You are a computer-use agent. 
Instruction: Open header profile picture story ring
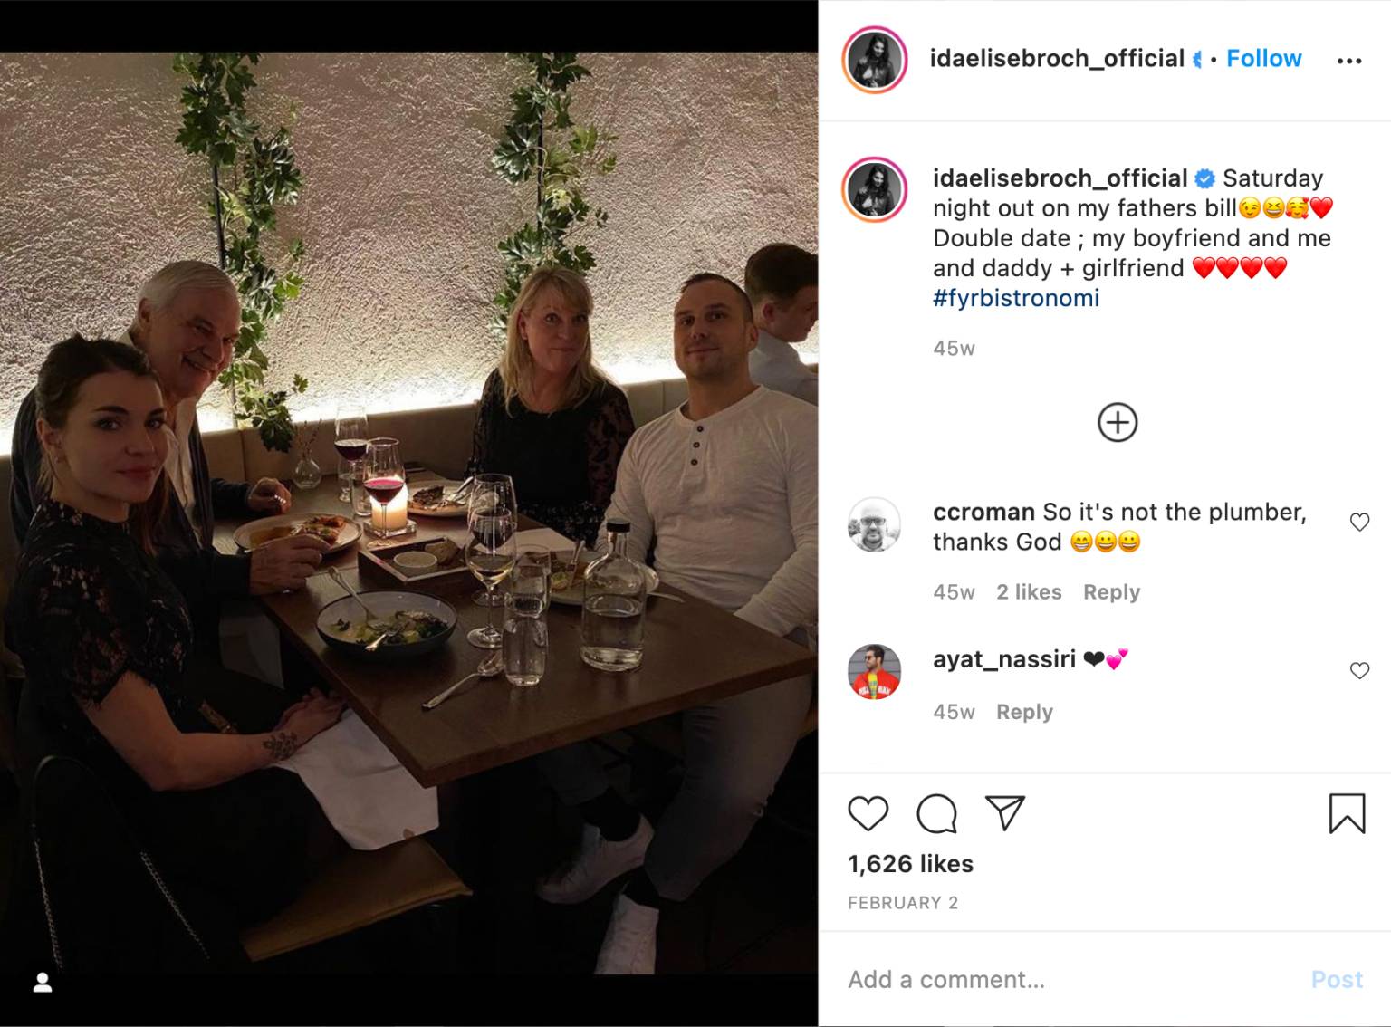click(x=875, y=61)
